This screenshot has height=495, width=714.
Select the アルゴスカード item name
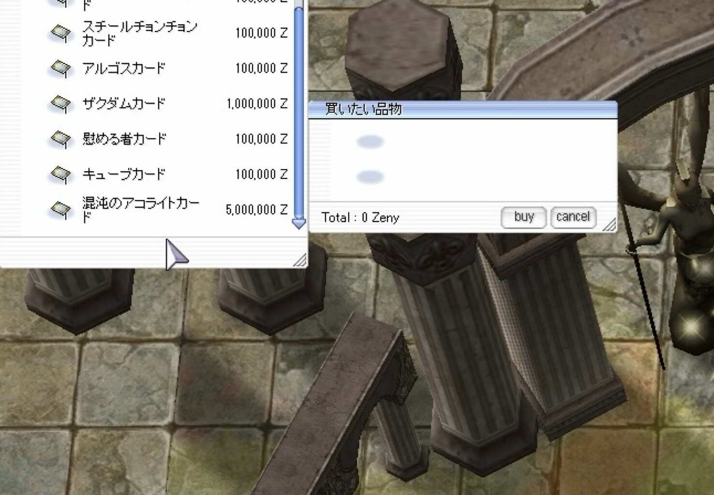[124, 68]
